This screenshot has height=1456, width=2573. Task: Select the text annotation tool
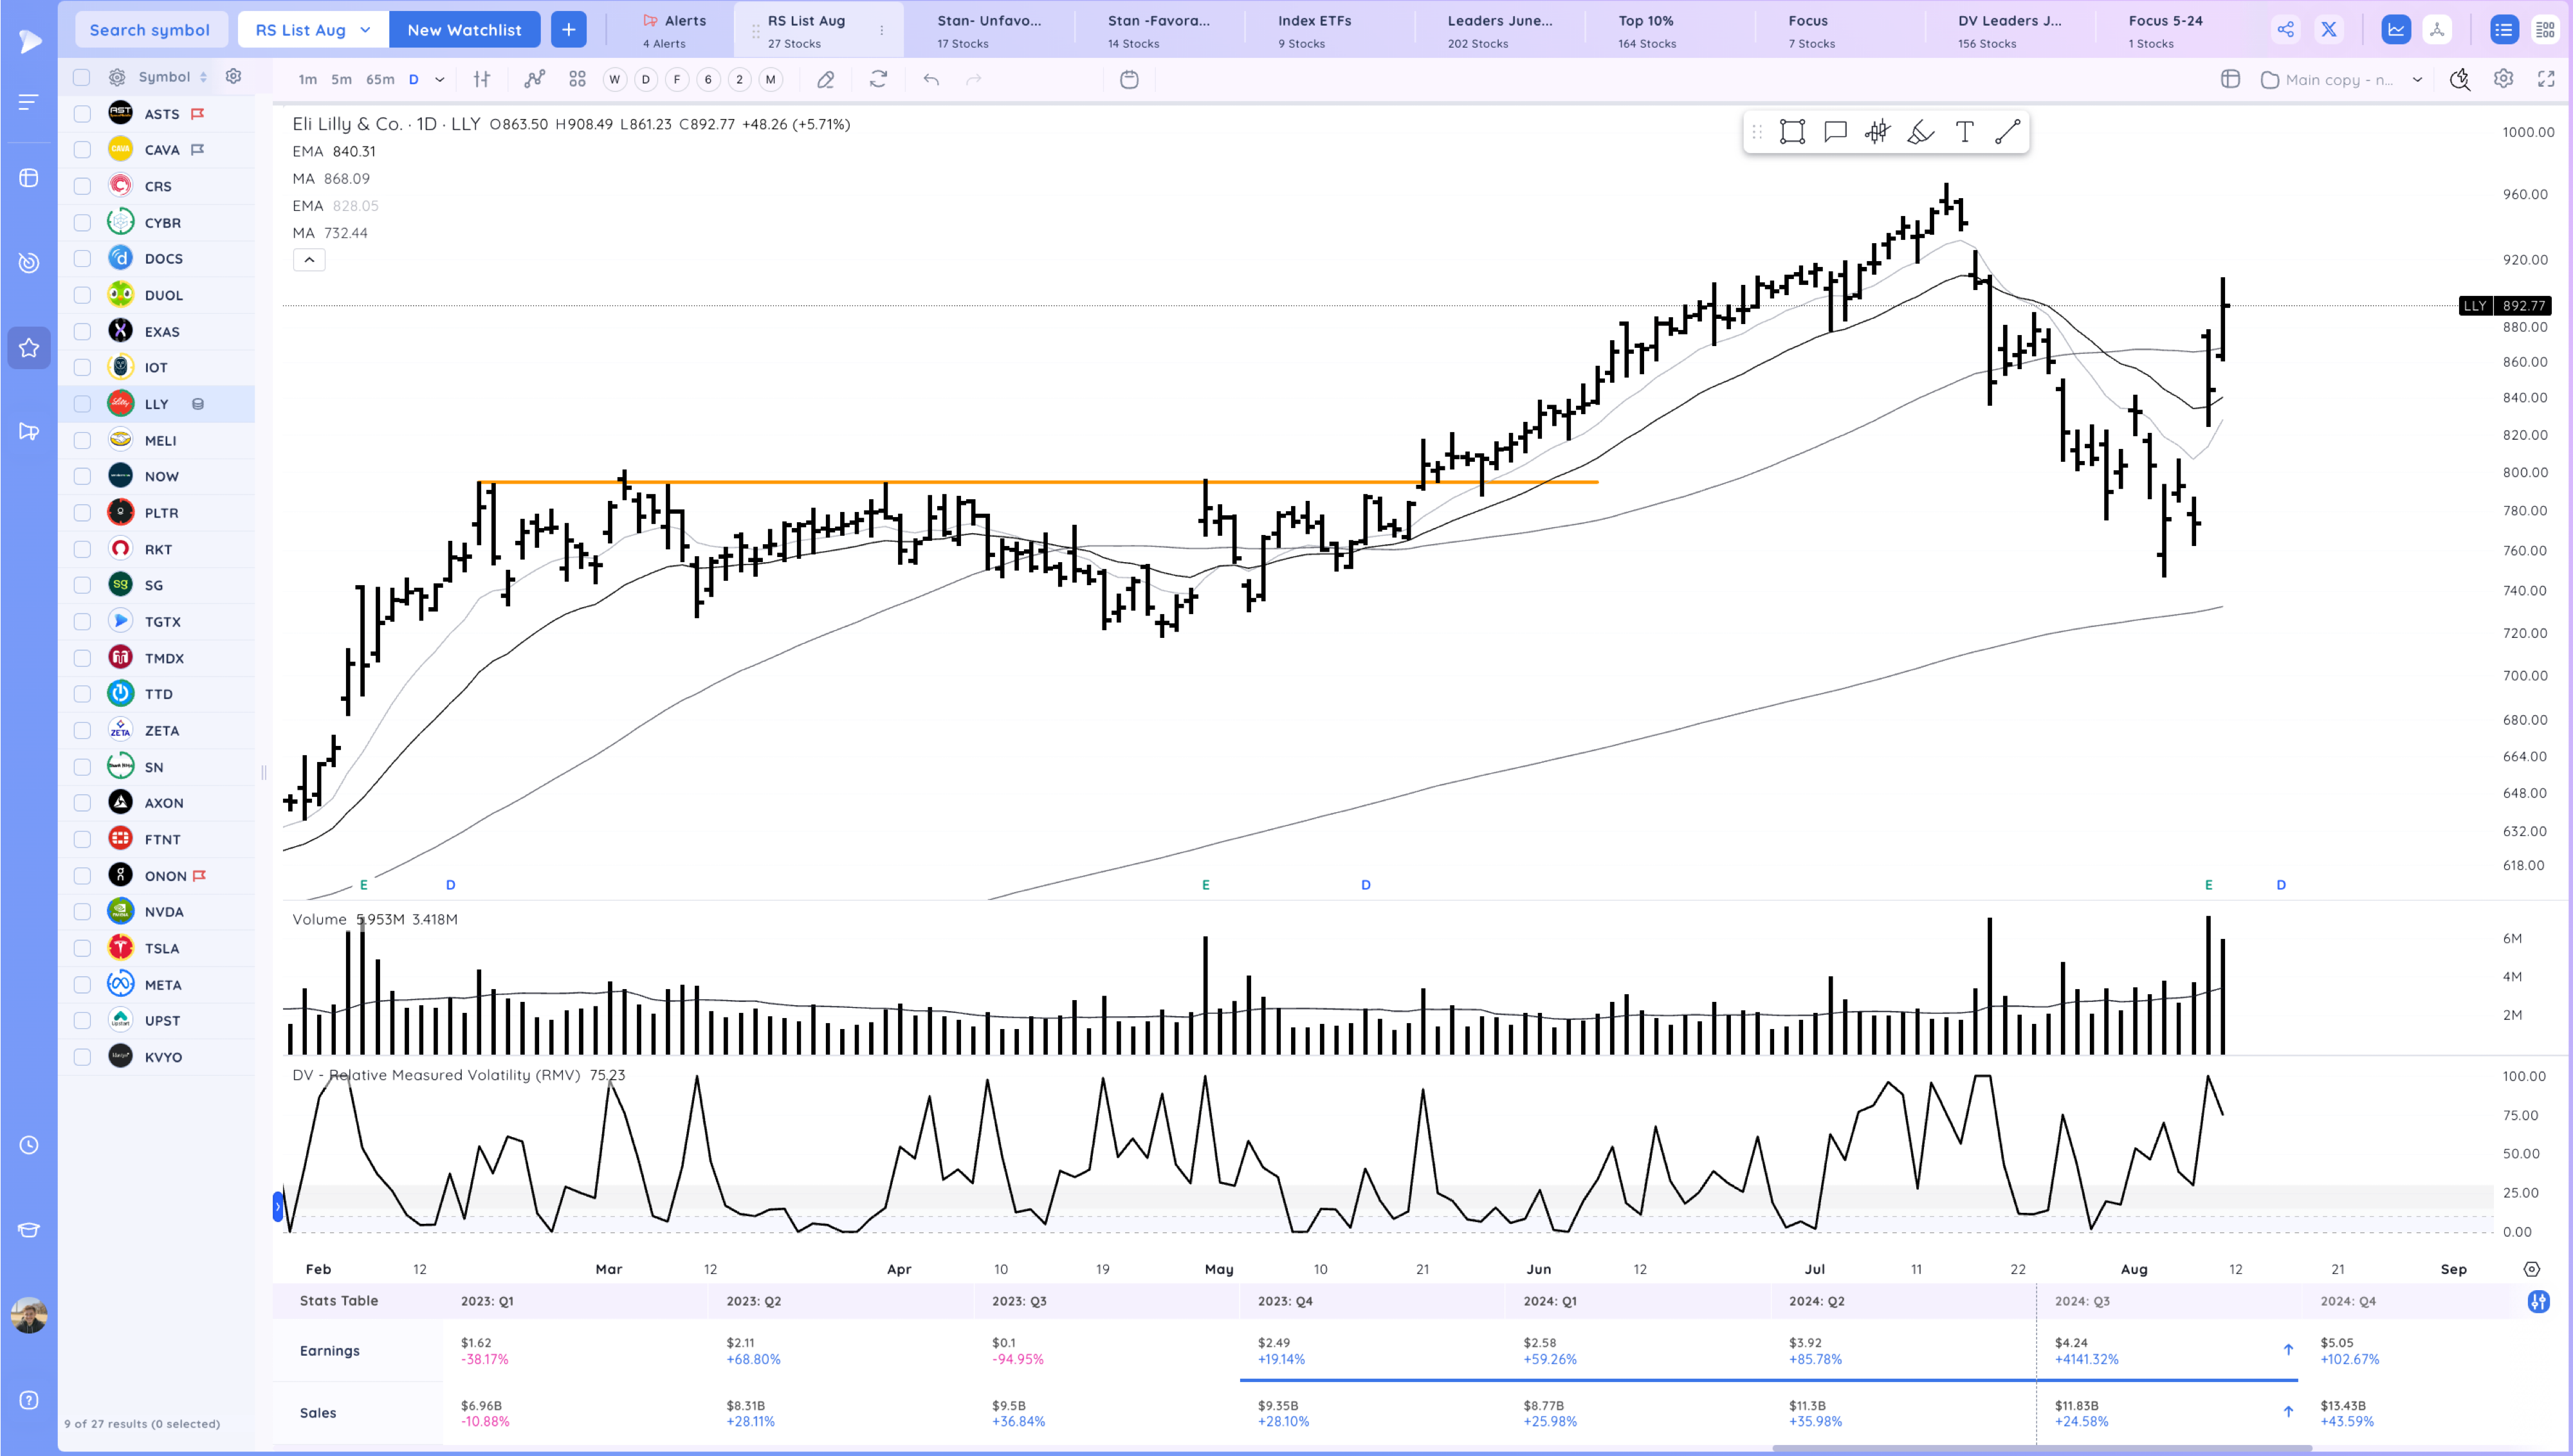click(x=1964, y=132)
